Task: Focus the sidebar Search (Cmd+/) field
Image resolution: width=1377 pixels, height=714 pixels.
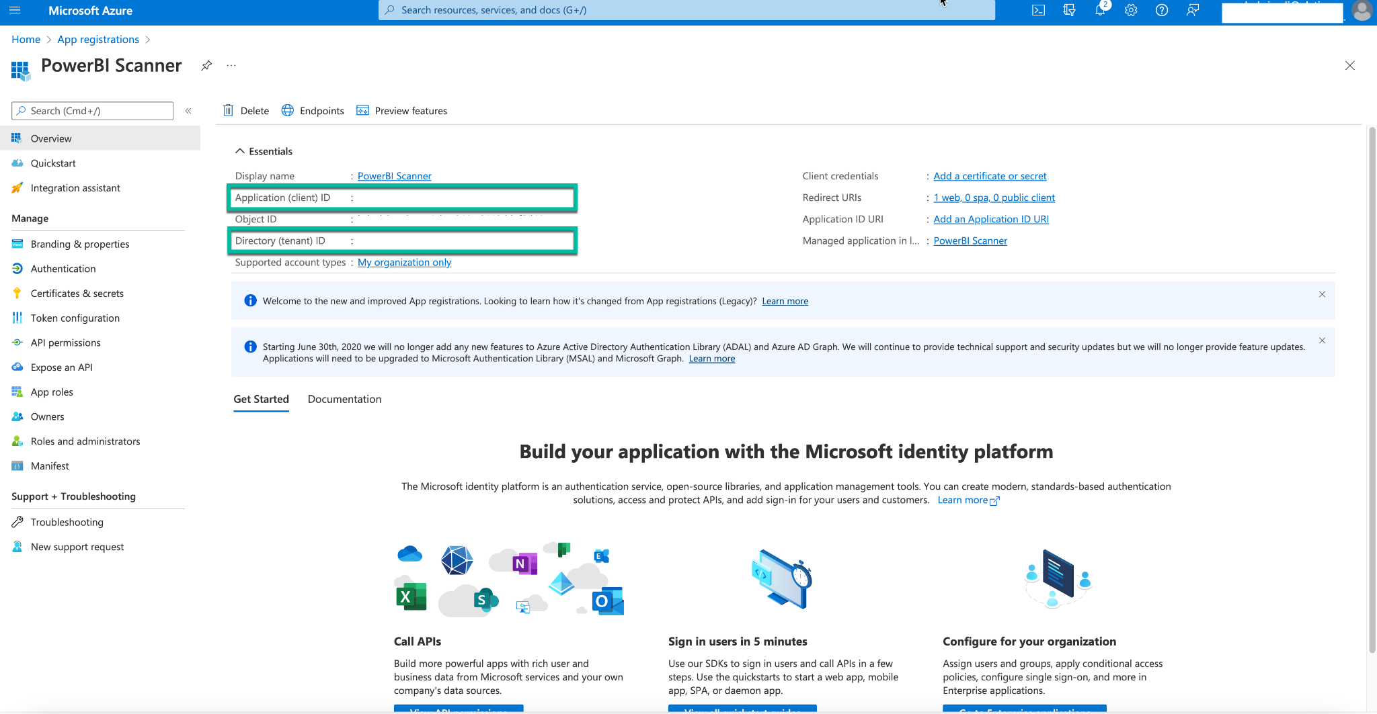Action: click(x=93, y=111)
